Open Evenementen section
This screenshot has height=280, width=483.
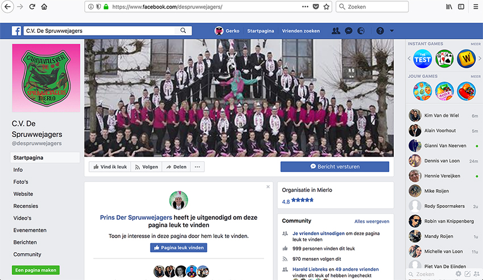(x=30, y=230)
